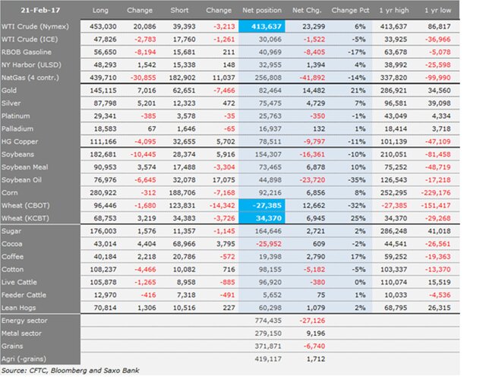486x386 pixels.
Task: Click the "Short" column header
Action: coord(181,11)
